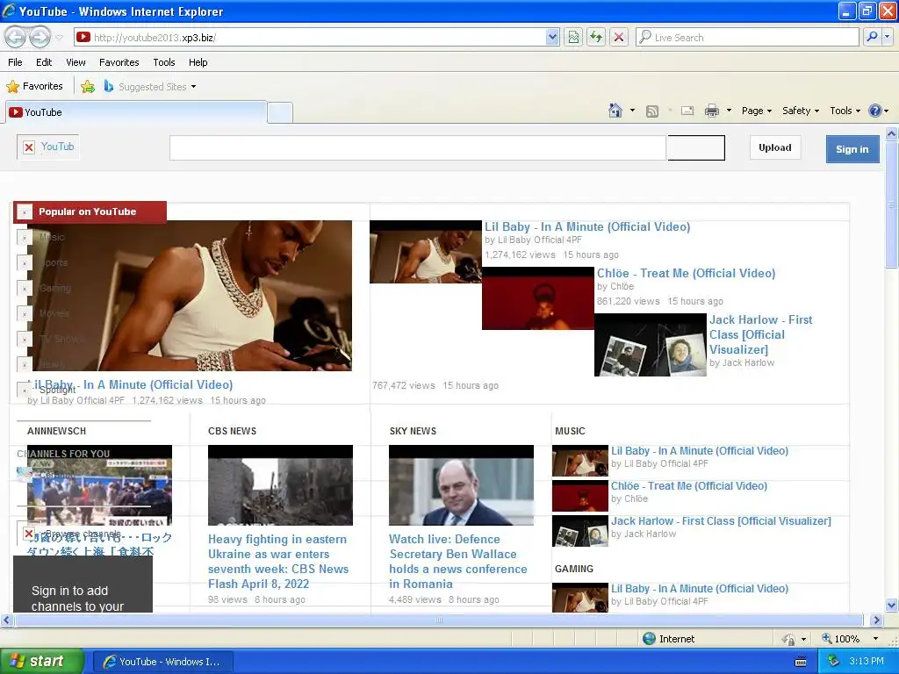The height and width of the screenshot is (674, 899).
Task: Click the protected mode shield status icon
Action: (x=789, y=639)
